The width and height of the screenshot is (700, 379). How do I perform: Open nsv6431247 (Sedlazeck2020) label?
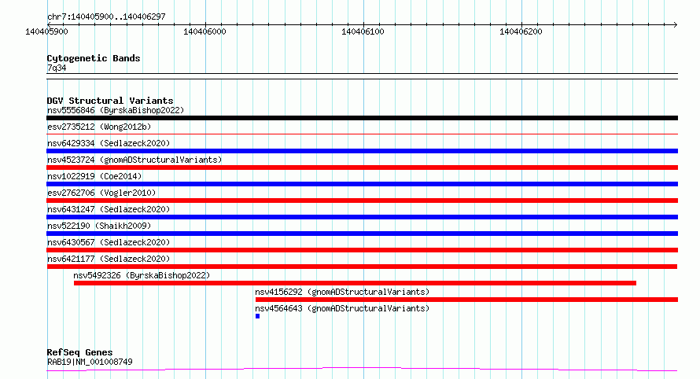[109, 209]
